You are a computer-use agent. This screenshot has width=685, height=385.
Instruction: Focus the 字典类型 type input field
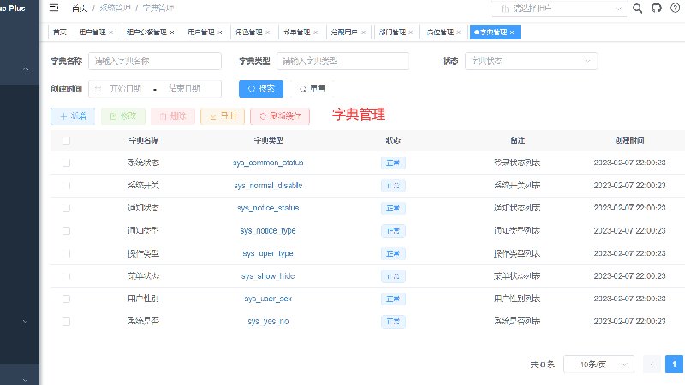(x=343, y=61)
